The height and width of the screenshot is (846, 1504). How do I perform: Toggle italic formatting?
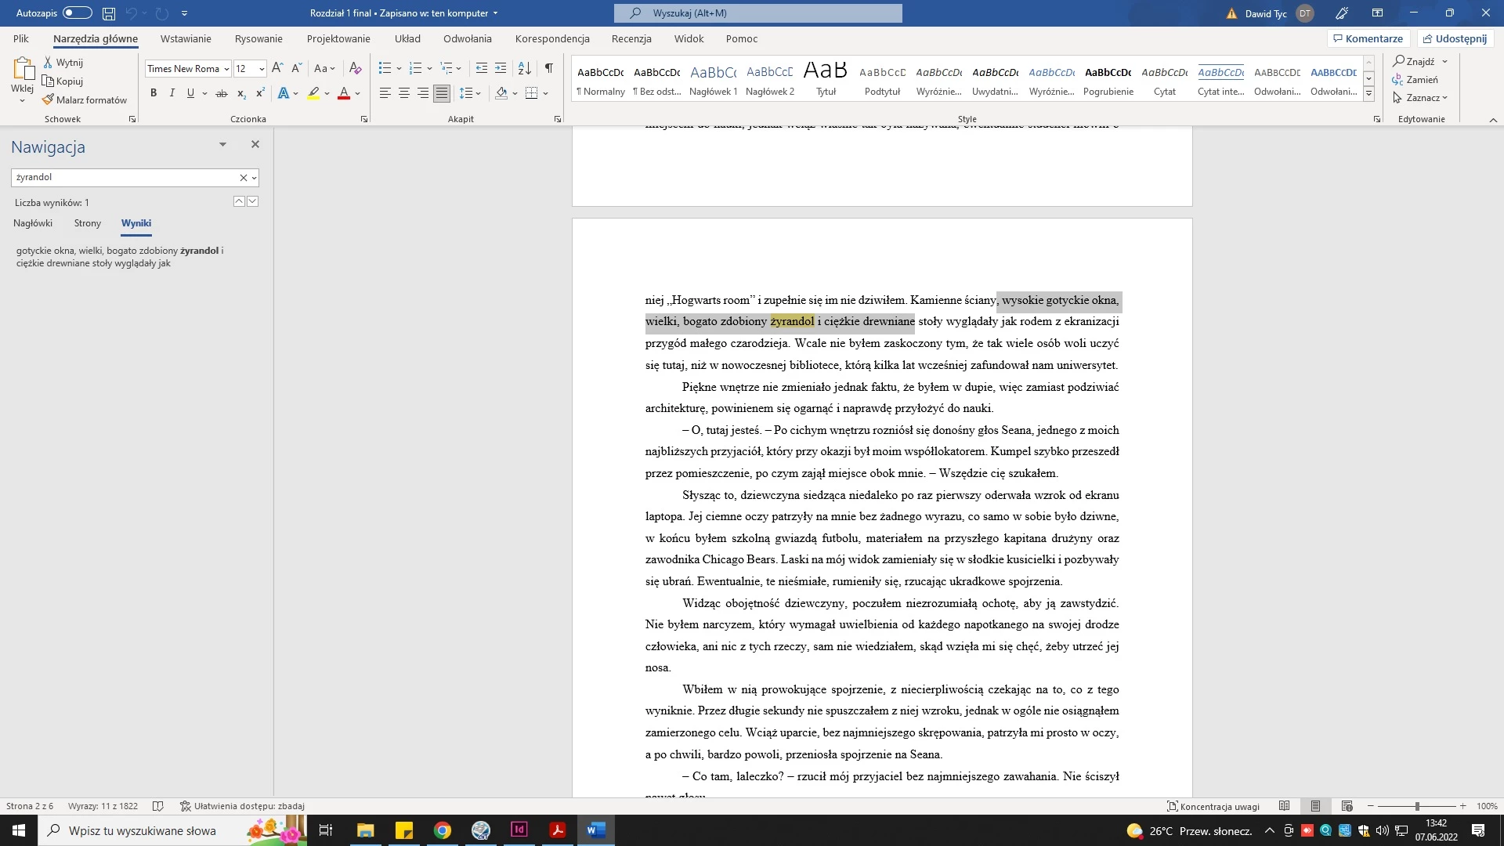click(172, 93)
